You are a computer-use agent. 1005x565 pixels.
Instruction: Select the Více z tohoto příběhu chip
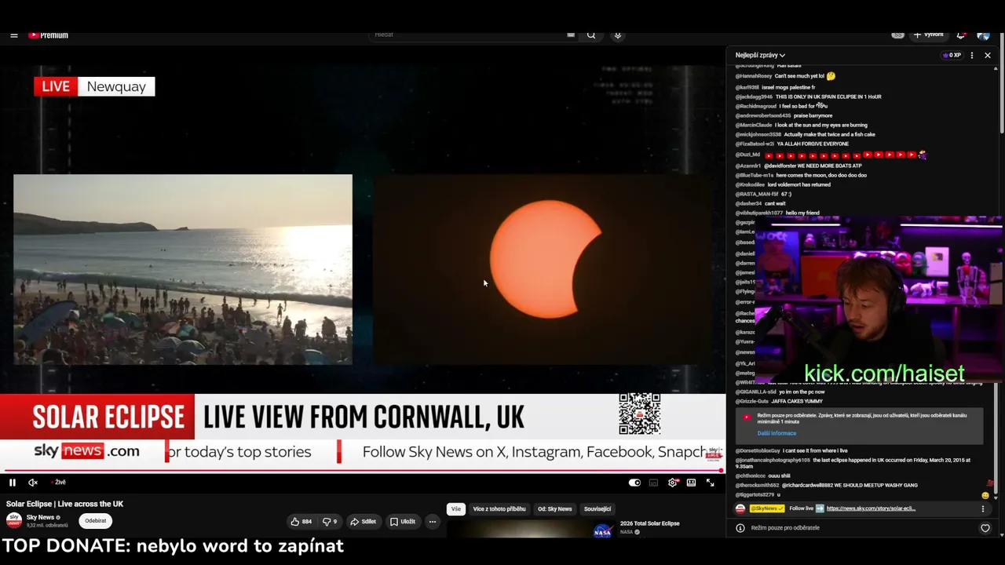point(499,509)
